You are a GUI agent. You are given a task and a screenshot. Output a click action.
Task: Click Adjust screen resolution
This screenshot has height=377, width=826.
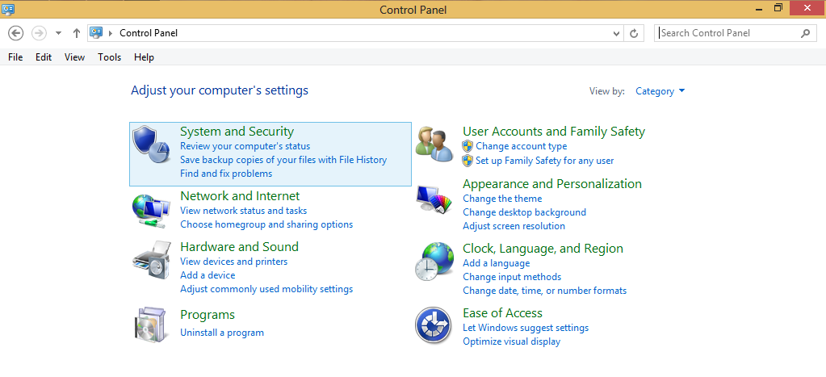tap(514, 226)
